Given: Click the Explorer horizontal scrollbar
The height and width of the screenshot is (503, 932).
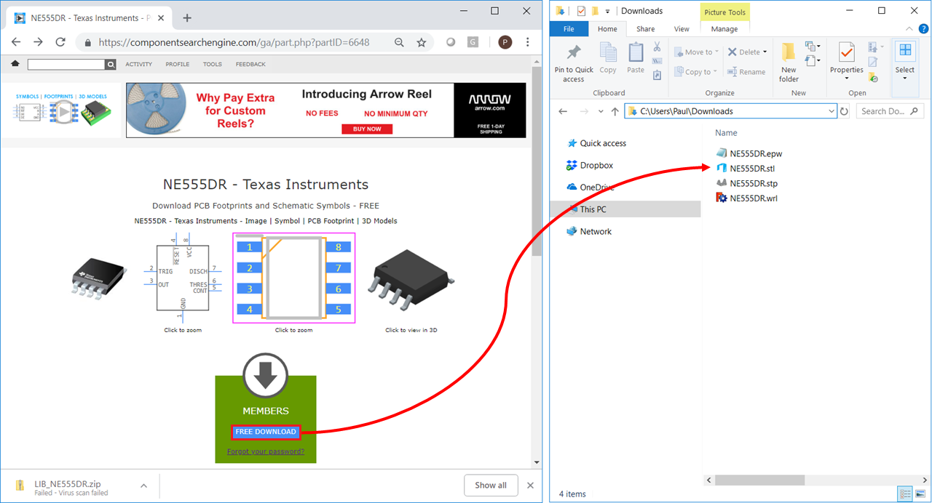Looking at the screenshot, I should [759, 480].
